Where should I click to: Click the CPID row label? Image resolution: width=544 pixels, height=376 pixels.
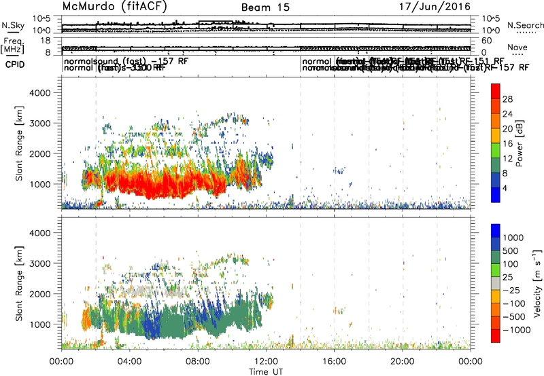(15, 64)
